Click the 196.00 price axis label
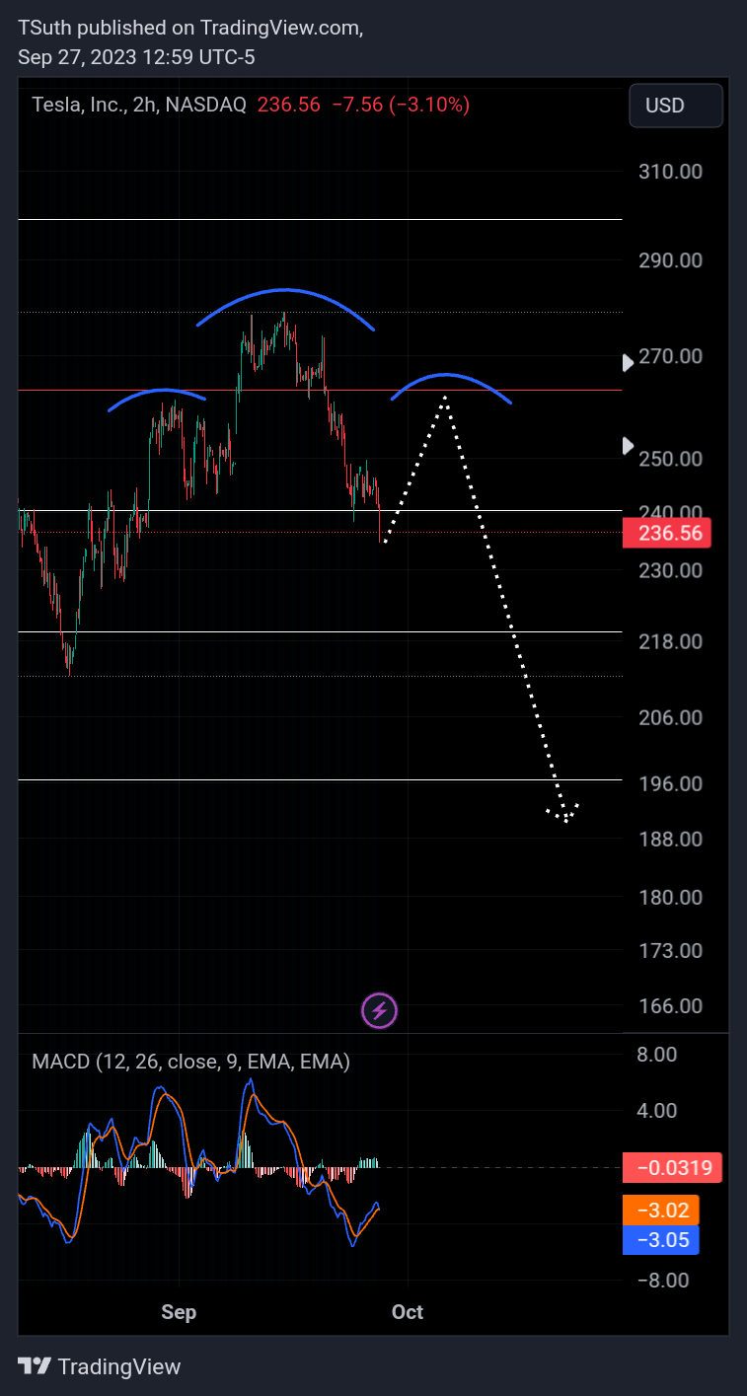 670,783
